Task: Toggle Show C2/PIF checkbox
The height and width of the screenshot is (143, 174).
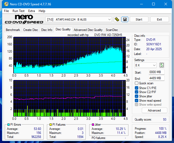Action: (136, 92)
